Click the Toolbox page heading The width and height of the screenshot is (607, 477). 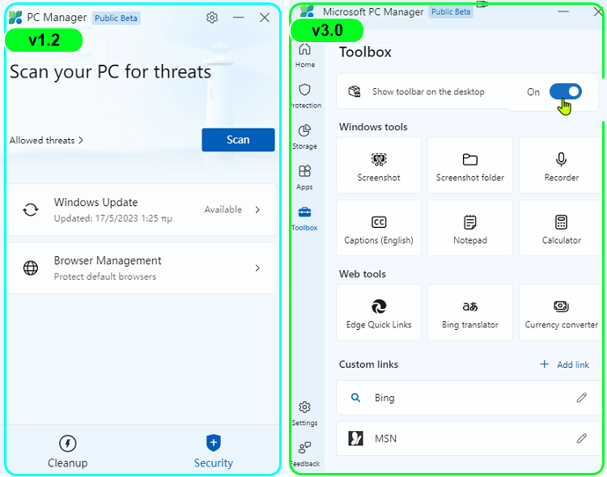click(365, 53)
